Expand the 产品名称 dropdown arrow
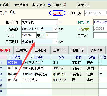107x96 pixels. 55,29
